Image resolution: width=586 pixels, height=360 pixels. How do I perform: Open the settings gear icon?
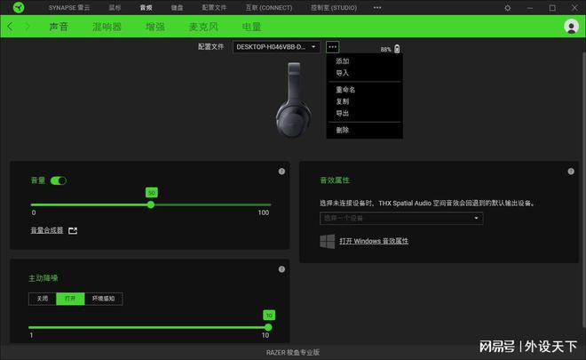tap(508, 8)
